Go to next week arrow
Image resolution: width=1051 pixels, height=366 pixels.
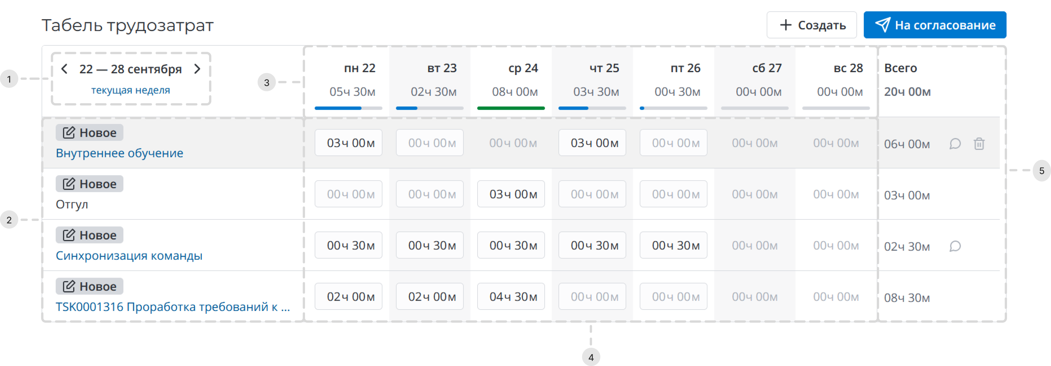(x=197, y=69)
